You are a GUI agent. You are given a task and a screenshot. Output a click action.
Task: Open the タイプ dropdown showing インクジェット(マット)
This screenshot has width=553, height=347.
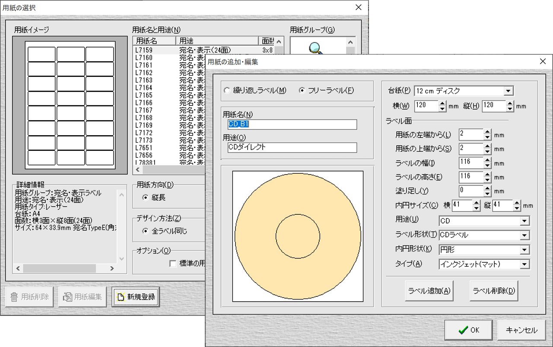tap(525, 264)
